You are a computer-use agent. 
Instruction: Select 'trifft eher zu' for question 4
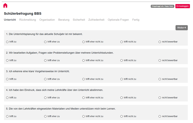[45, 98]
